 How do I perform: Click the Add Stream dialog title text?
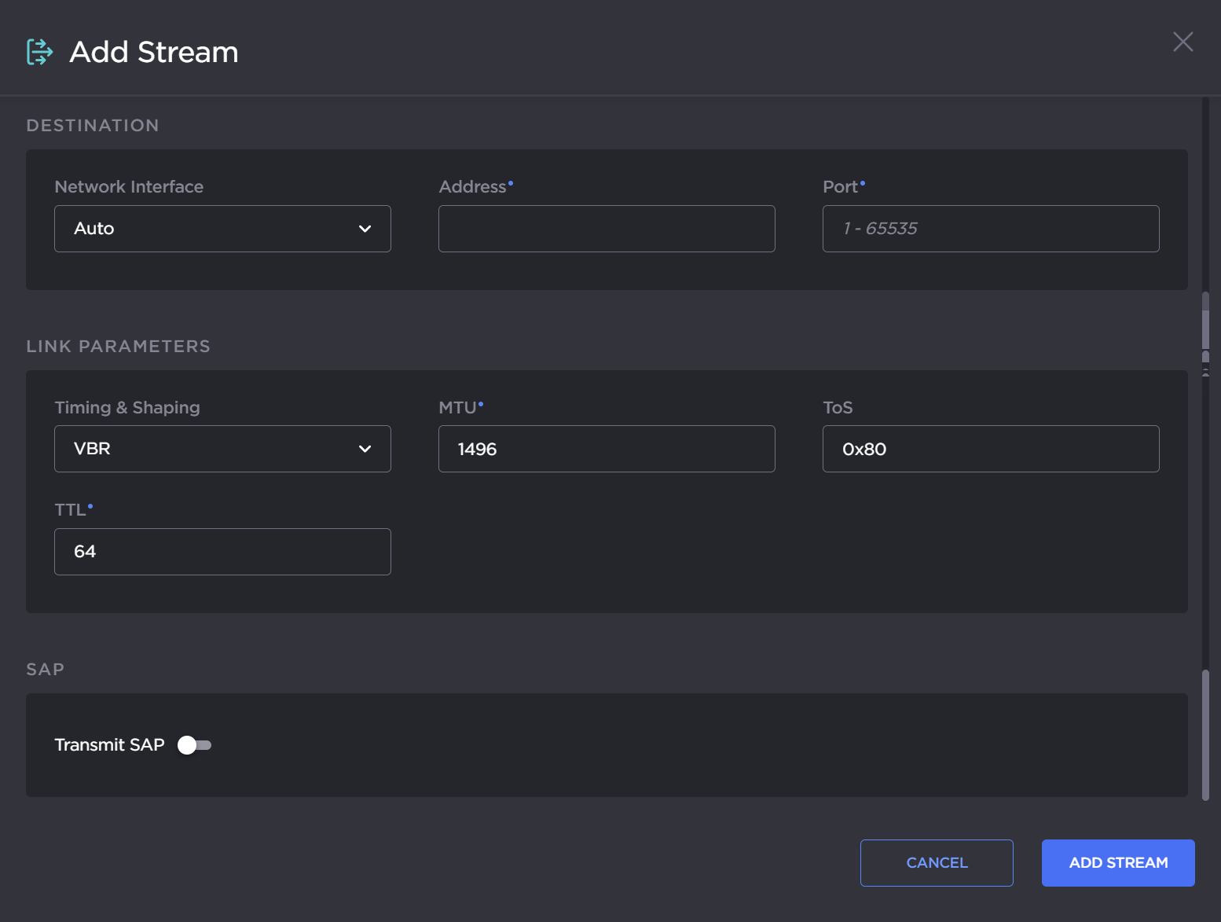(154, 52)
